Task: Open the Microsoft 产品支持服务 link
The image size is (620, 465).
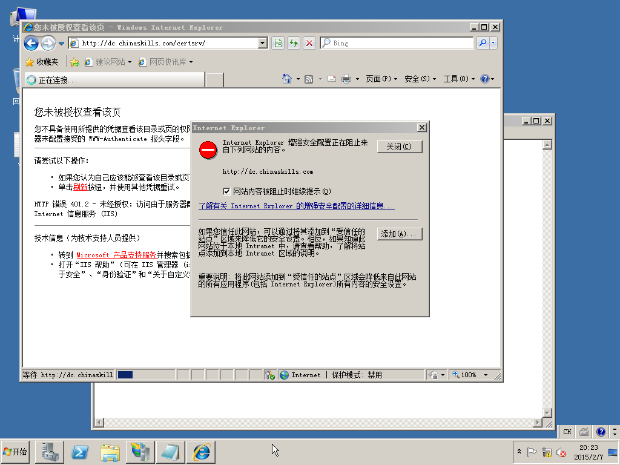Action: coord(116,255)
